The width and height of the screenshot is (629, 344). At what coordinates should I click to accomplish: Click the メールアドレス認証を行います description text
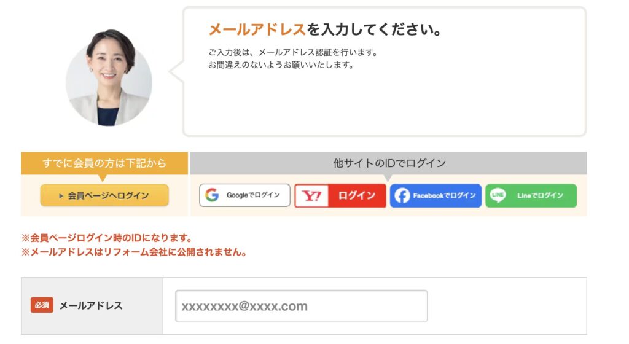tap(293, 52)
